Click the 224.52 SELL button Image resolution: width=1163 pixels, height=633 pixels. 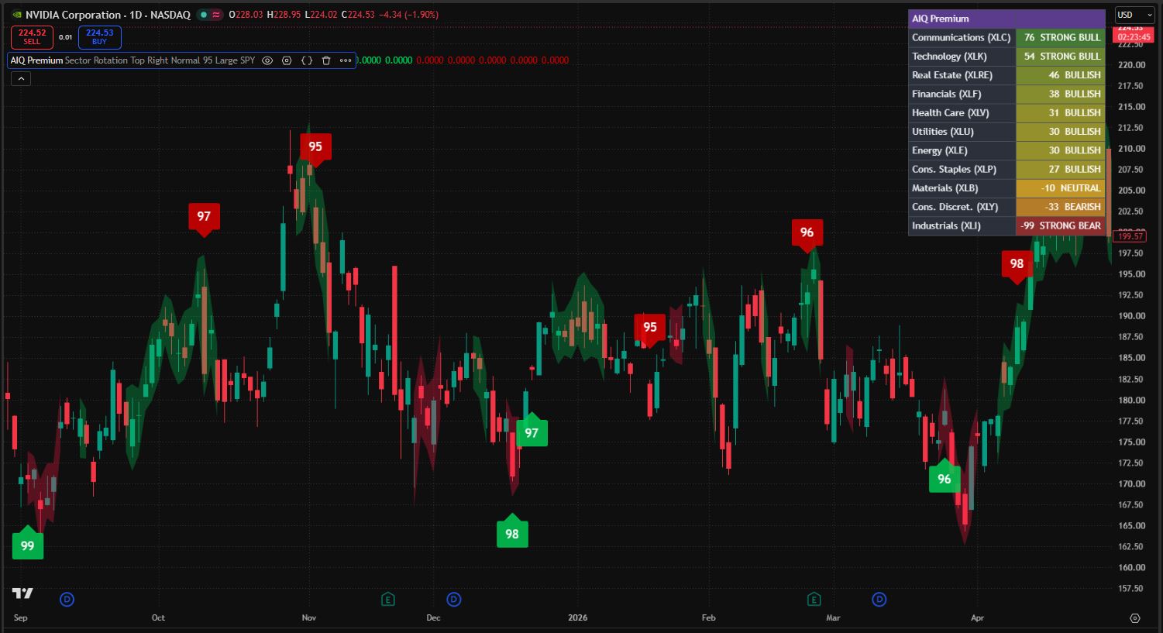tap(32, 37)
